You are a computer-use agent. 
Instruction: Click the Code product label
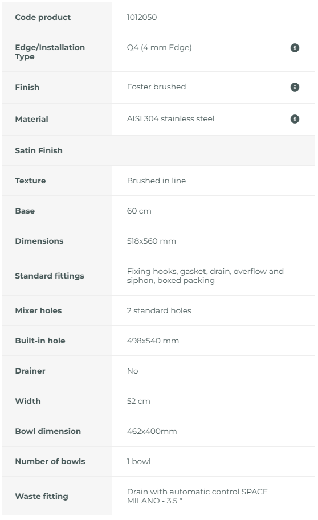[x=43, y=17]
